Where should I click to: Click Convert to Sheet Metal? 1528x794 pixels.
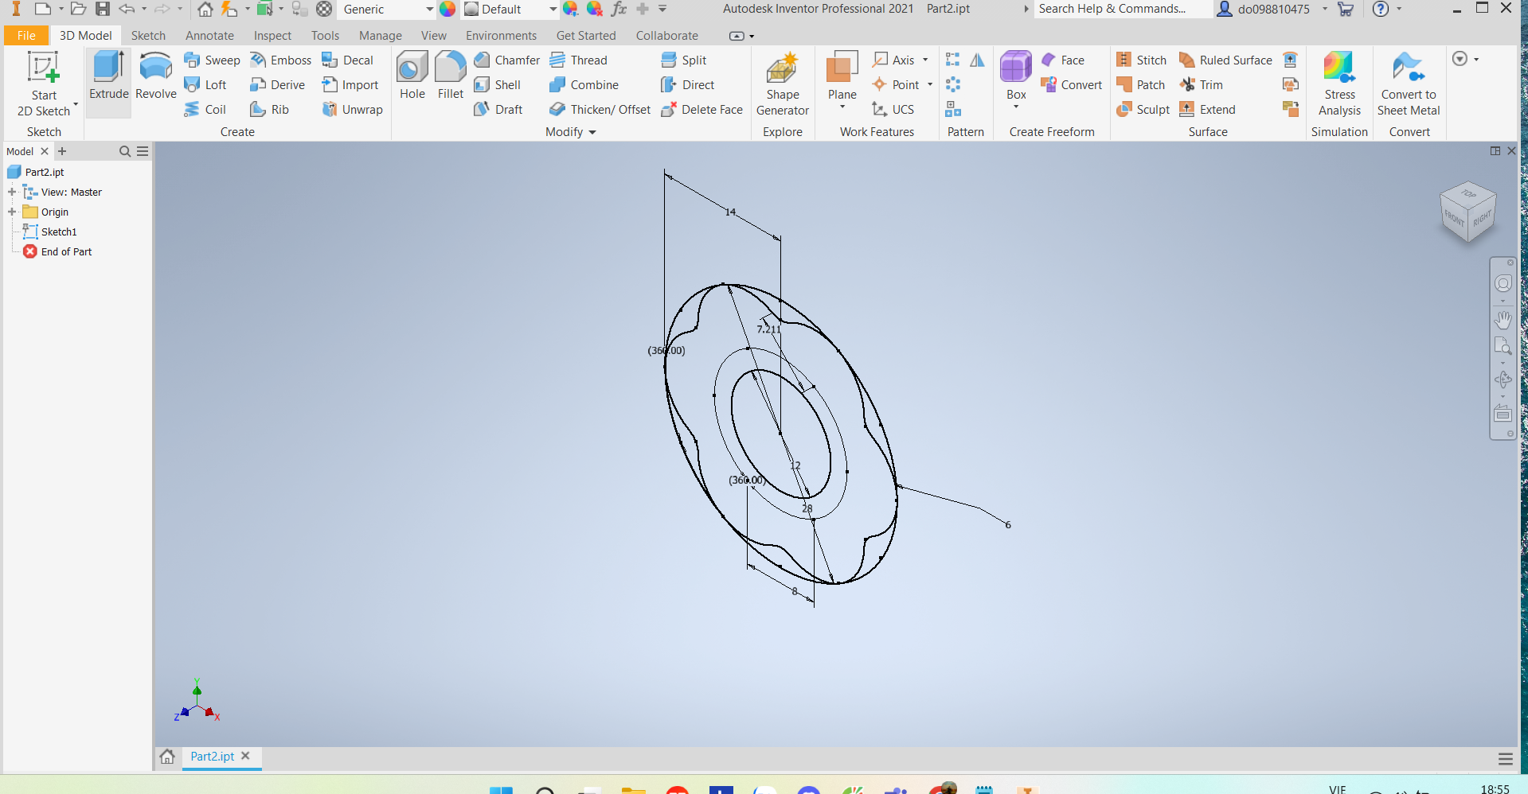pyautogui.click(x=1408, y=84)
